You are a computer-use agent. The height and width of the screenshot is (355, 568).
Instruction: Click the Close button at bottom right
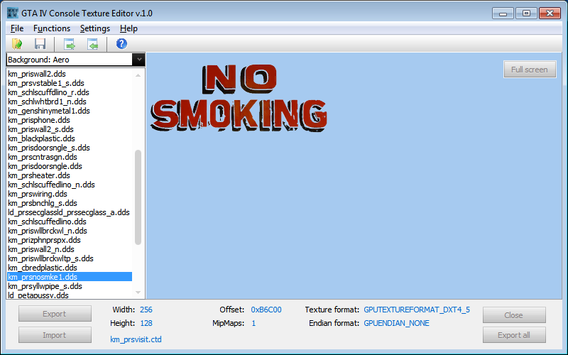point(514,315)
